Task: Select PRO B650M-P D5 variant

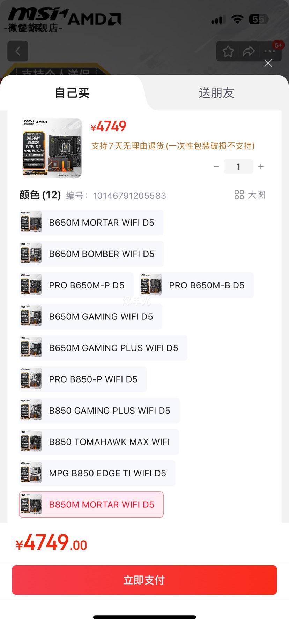Action: [76, 285]
